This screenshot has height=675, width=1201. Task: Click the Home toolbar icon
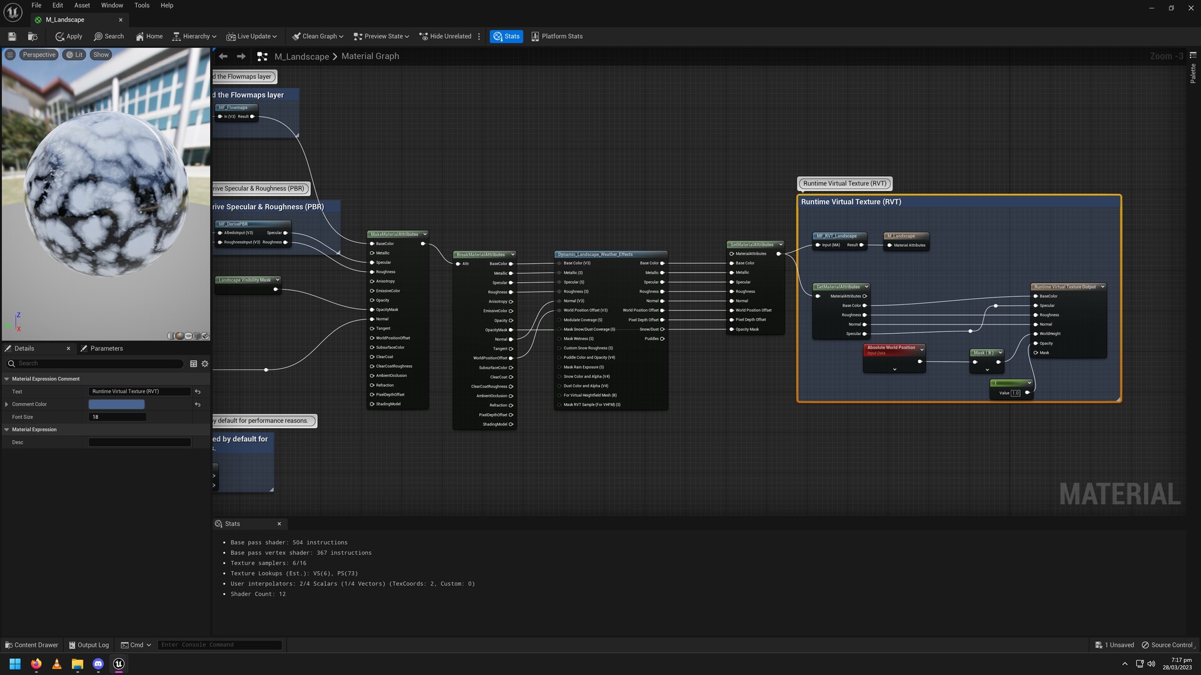click(149, 36)
